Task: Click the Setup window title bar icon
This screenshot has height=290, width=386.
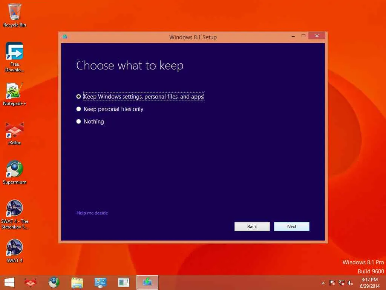Action: [x=65, y=37]
